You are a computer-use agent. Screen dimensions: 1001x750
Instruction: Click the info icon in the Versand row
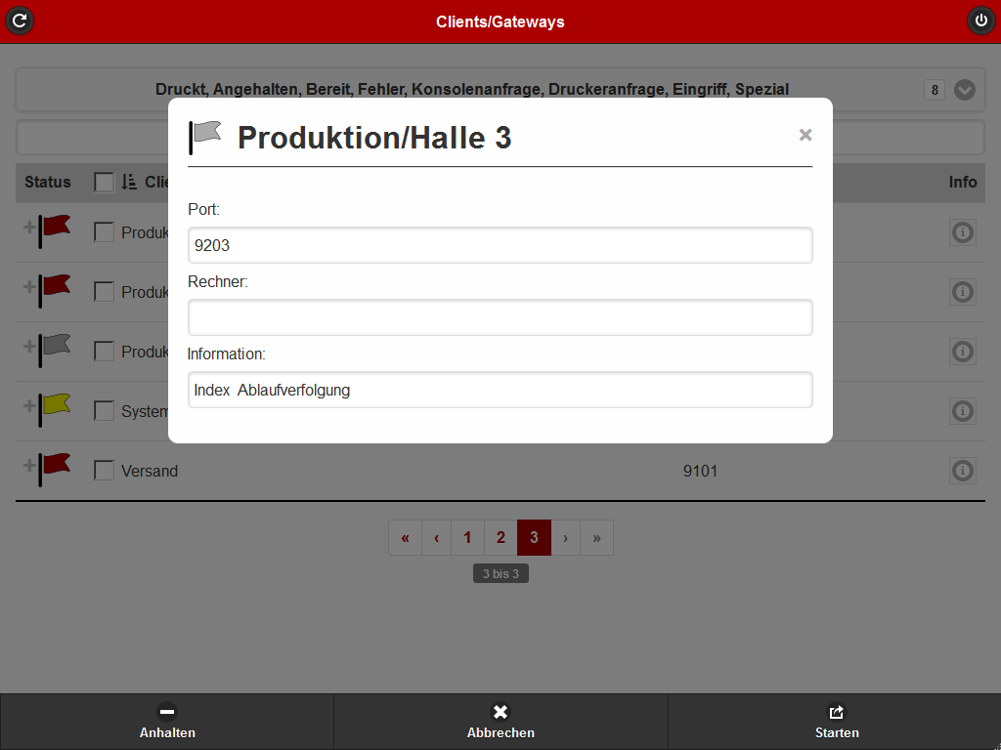(963, 471)
